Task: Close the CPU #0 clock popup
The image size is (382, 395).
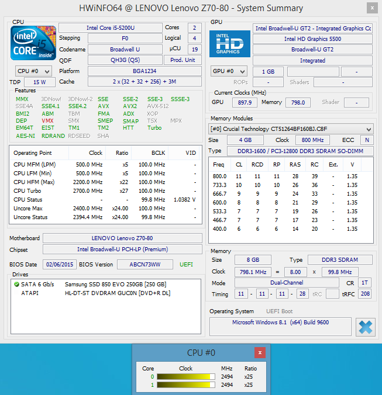Action: tap(260, 353)
